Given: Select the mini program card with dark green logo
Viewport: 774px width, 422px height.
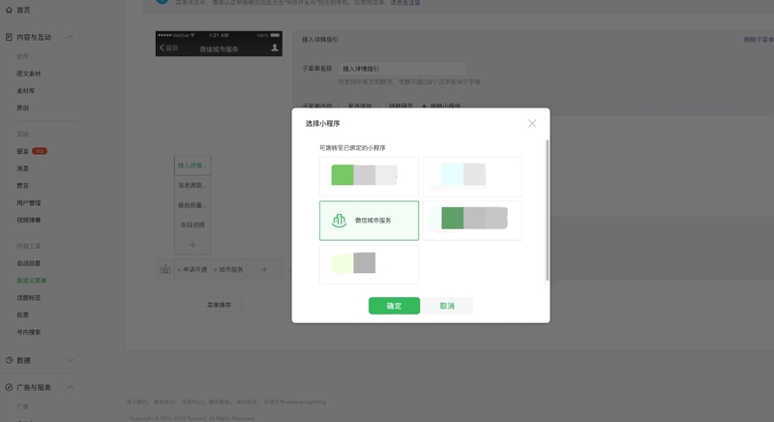Looking at the screenshot, I should click(x=472, y=221).
